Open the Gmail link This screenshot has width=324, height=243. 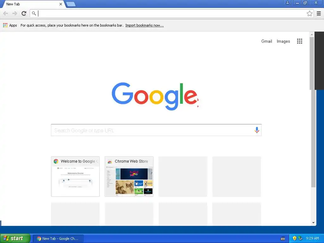(x=266, y=41)
